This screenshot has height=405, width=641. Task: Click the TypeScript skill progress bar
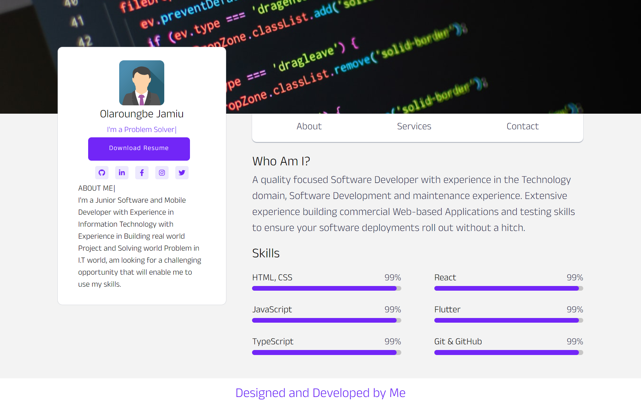pos(327,352)
